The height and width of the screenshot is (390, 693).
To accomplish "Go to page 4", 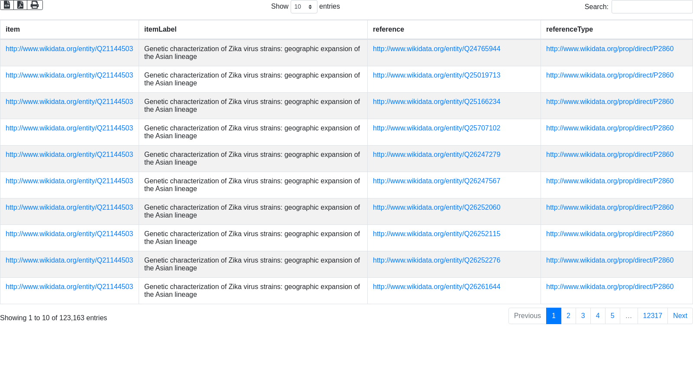I will coord(598,316).
